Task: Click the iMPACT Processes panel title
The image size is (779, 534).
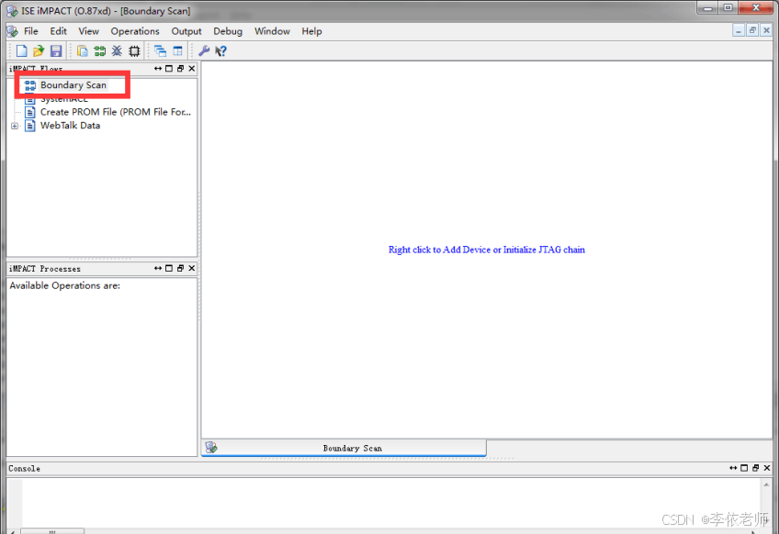Action: click(x=45, y=269)
